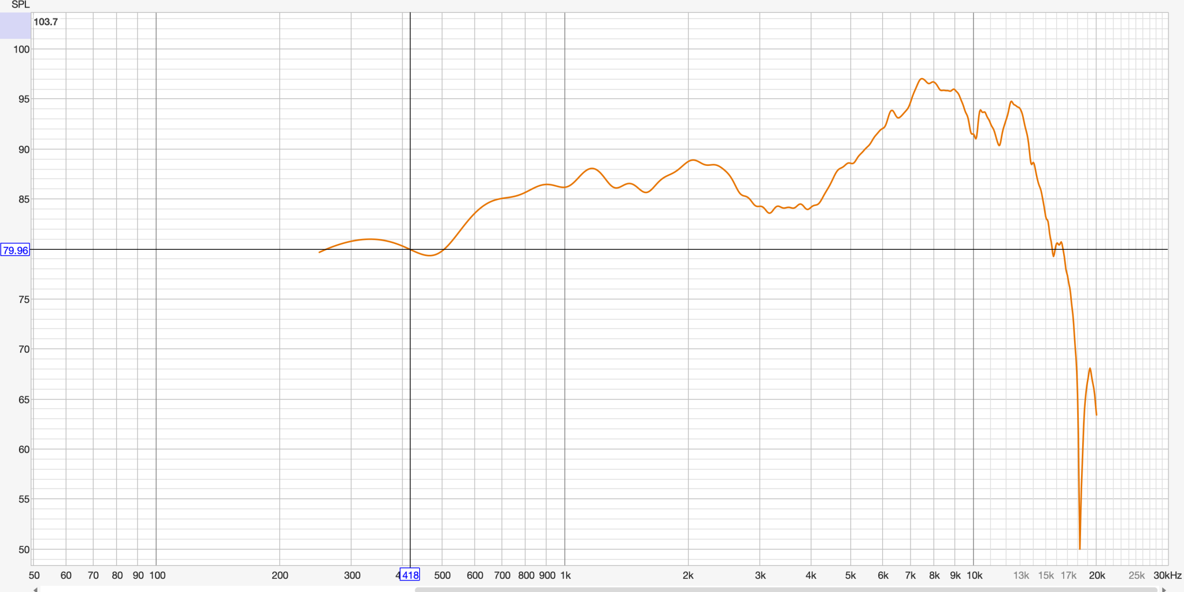Click the 55 dB label on the Y axis
The height and width of the screenshot is (592, 1184).
(24, 499)
